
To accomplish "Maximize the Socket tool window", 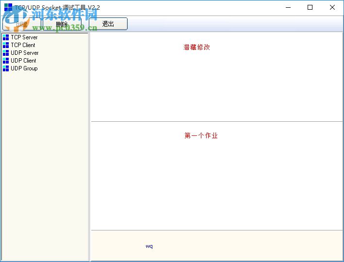I will click(x=310, y=7).
